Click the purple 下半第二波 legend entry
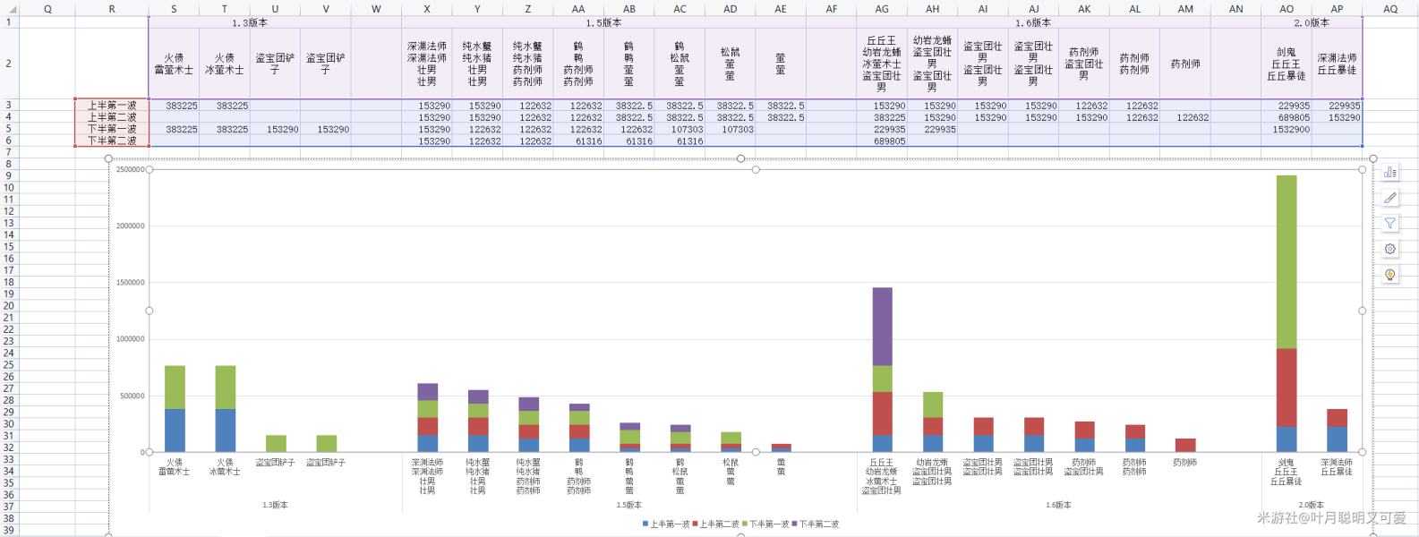 coord(816,524)
